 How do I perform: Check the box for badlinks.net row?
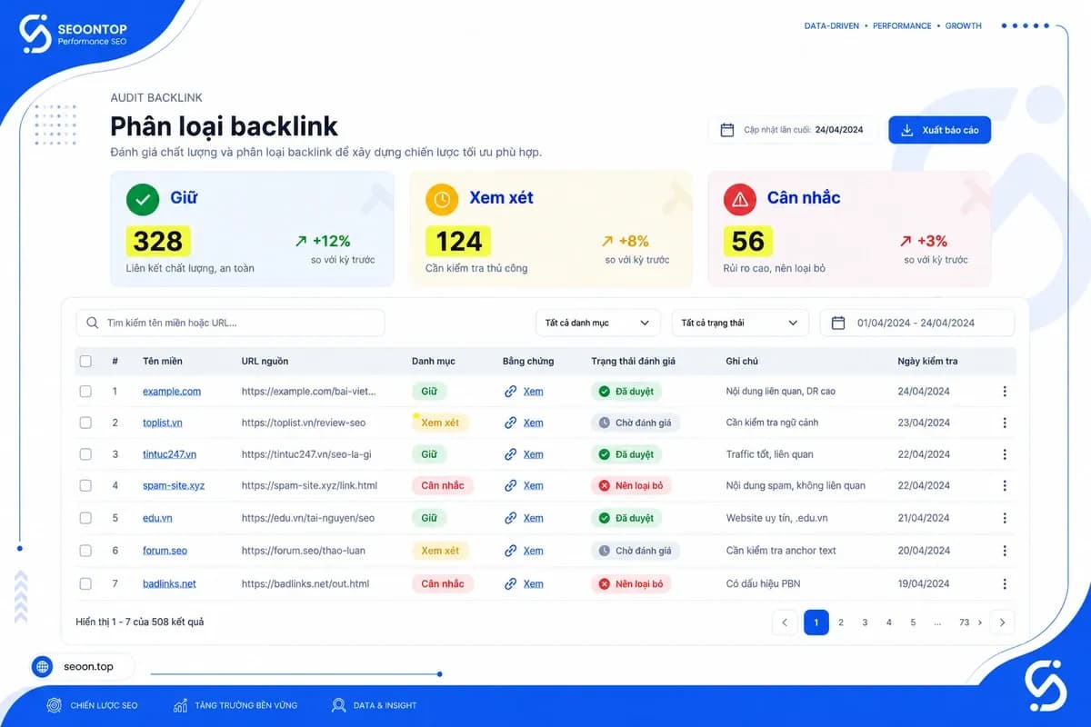[85, 583]
